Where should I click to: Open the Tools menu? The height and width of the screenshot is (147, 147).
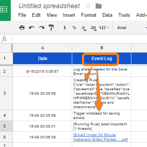124,15
